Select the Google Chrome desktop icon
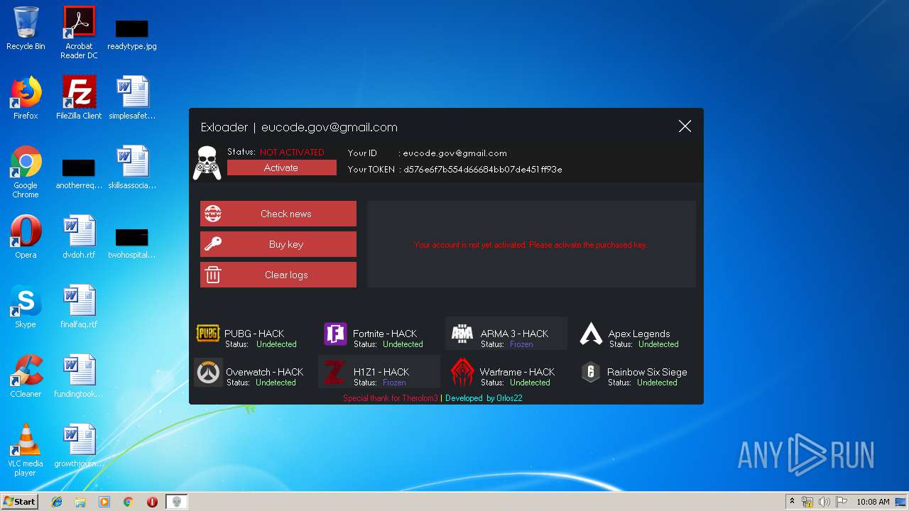Screen dimensions: 909x511 tap(26, 172)
